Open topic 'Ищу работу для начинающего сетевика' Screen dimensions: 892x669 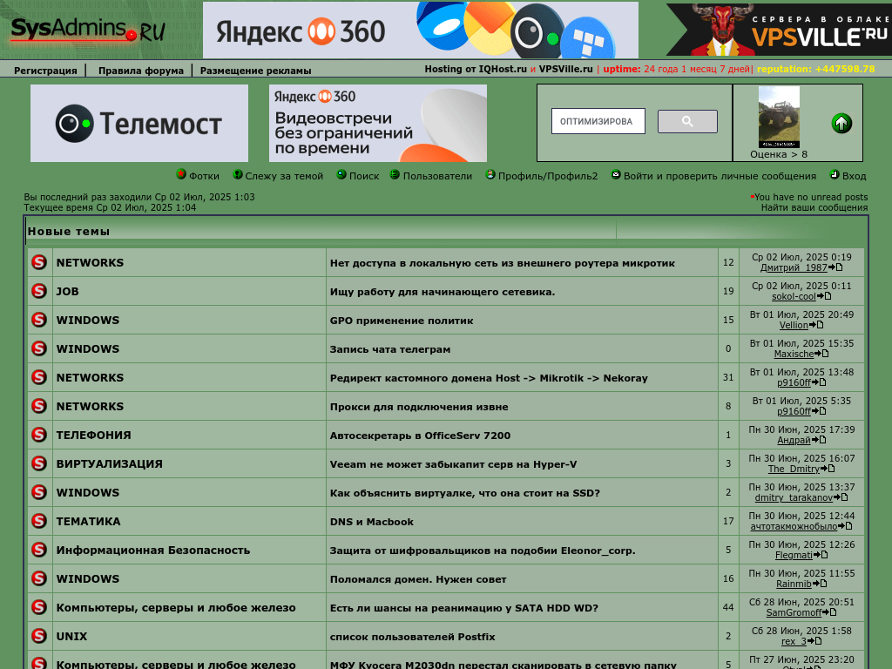pos(442,292)
